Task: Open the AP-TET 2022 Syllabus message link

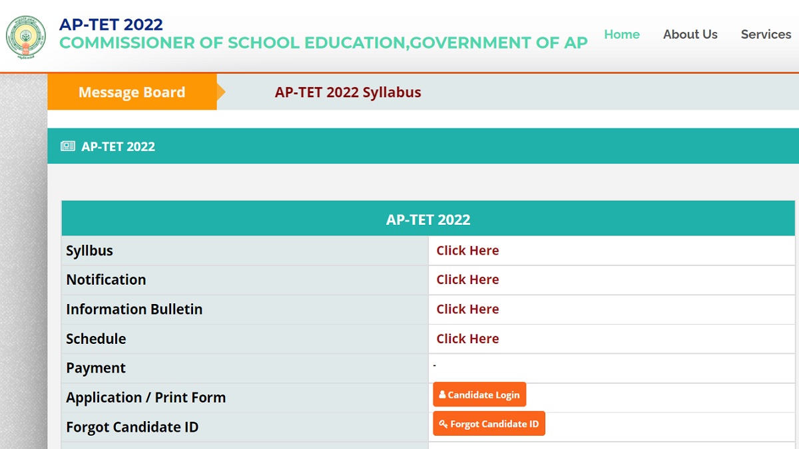Action: [x=348, y=92]
